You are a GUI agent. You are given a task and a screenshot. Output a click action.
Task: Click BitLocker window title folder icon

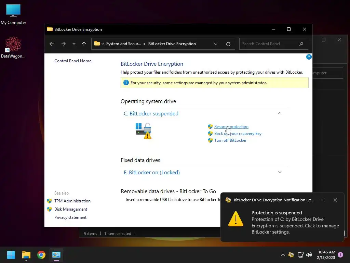click(x=50, y=29)
